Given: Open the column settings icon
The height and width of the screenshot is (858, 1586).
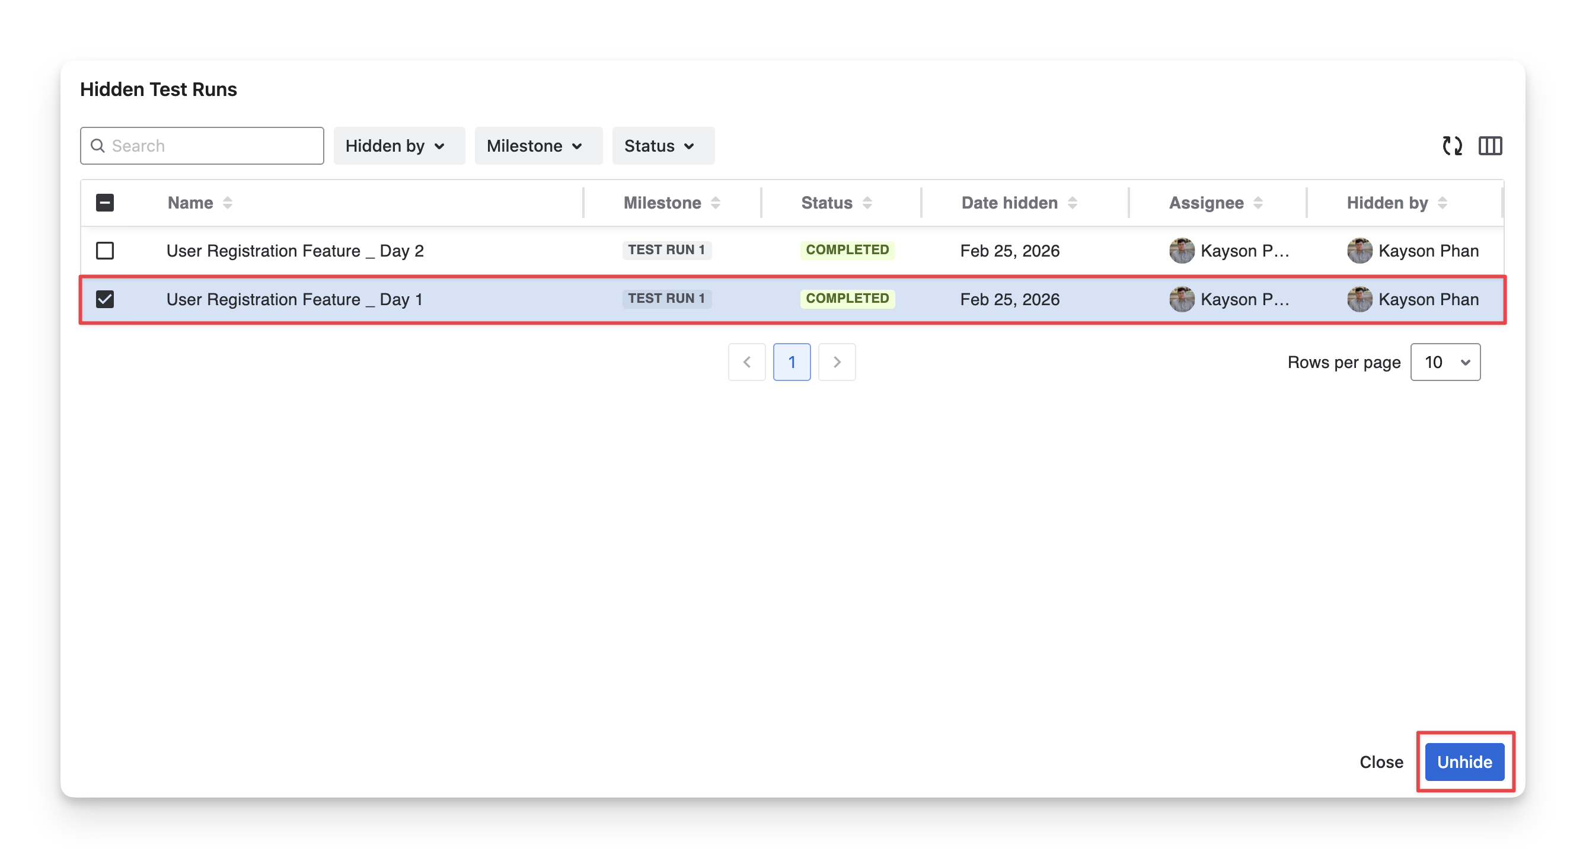Looking at the screenshot, I should (x=1490, y=146).
